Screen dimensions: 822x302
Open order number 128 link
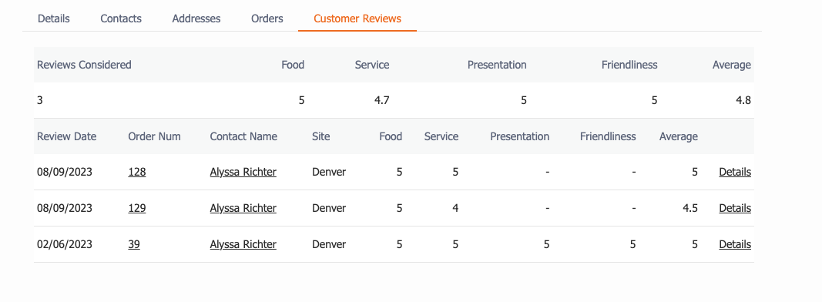[x=137, y=172]
